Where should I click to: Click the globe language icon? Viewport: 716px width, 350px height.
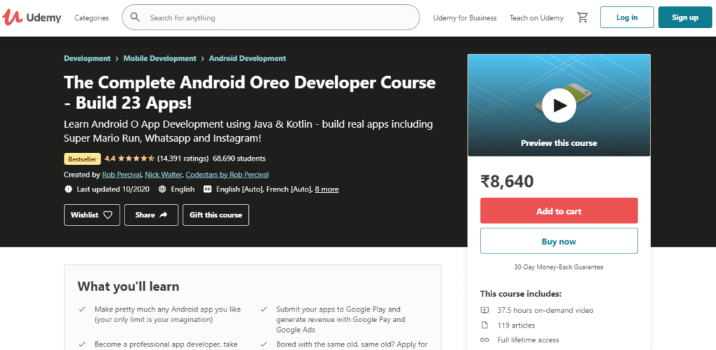[x=162, y=189]
